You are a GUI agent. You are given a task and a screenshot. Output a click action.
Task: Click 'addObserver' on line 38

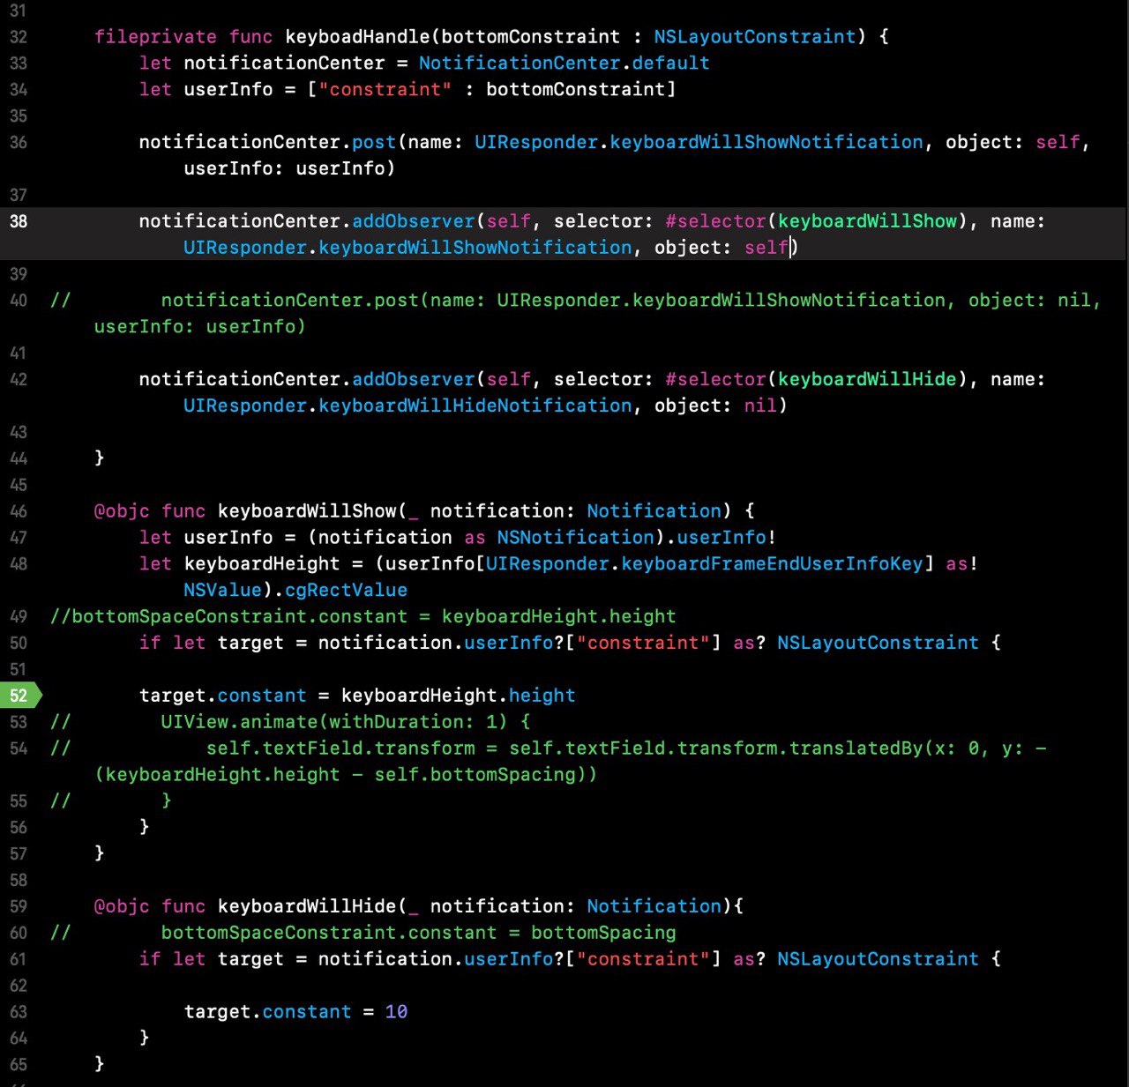pos(414,221)
